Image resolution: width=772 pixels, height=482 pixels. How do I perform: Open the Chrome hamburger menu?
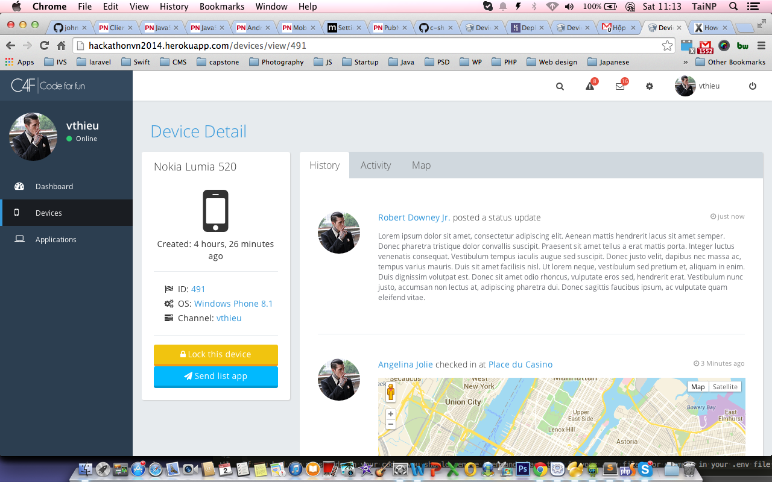pos(761,45)
